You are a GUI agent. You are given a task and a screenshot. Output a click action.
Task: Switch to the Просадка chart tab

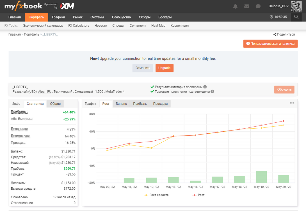[160, 104]
